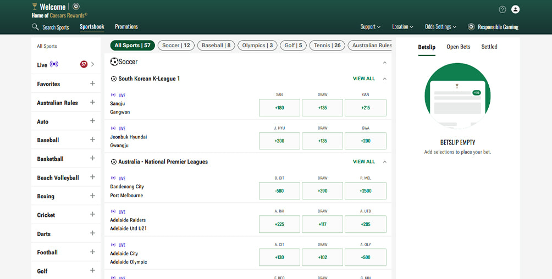Image resolution: width=552 pixels, height=279 pixels.
Task: Open Sangju vs Gangwon match details
Action: (120, 108)
